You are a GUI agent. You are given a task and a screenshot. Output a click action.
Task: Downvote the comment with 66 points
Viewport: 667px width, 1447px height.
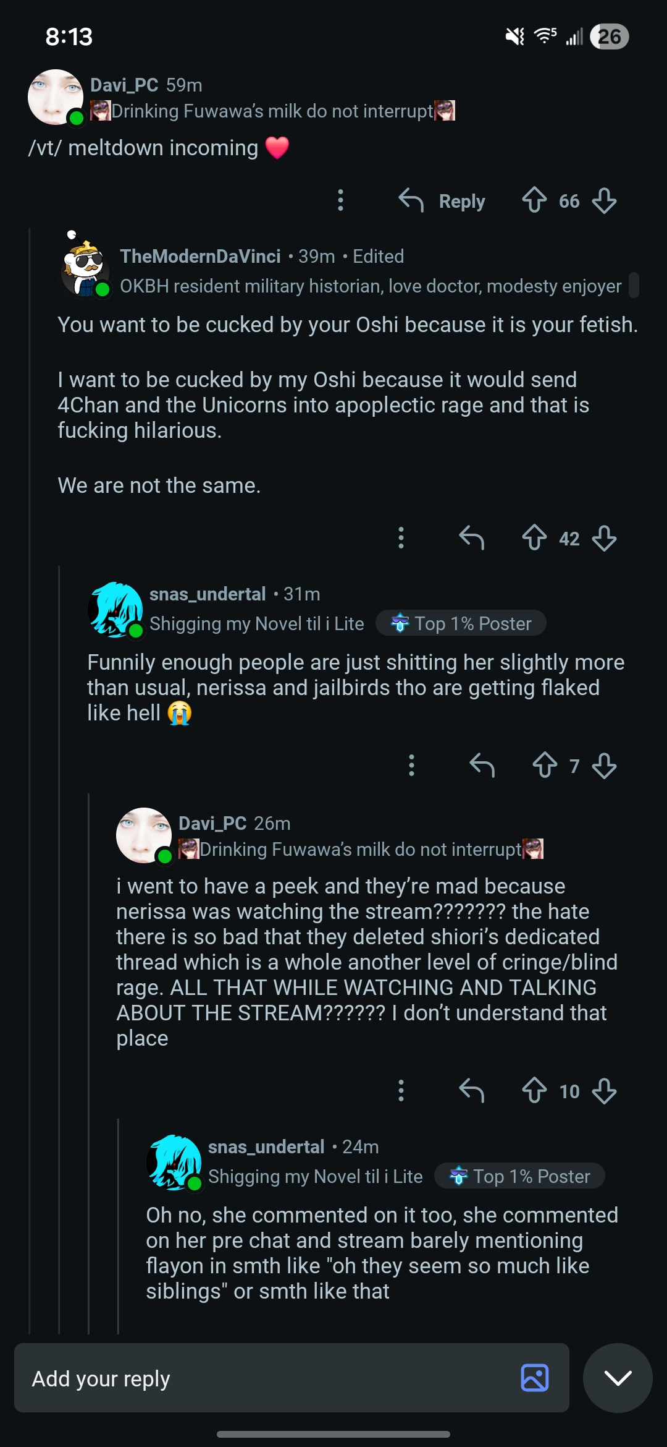(604, 200)
